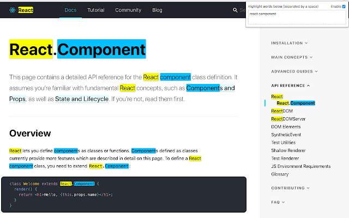The image size is (349, 218).
Task: Open the Blog nav tab
Action: pos(157,10)
